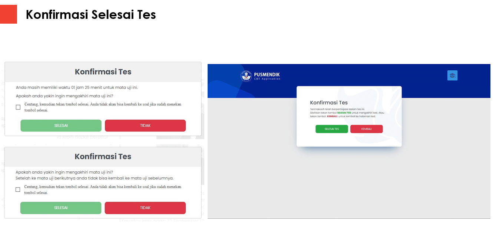
Task: Click the Pusmendik emblem logo icon
Action: pos(246,76)
